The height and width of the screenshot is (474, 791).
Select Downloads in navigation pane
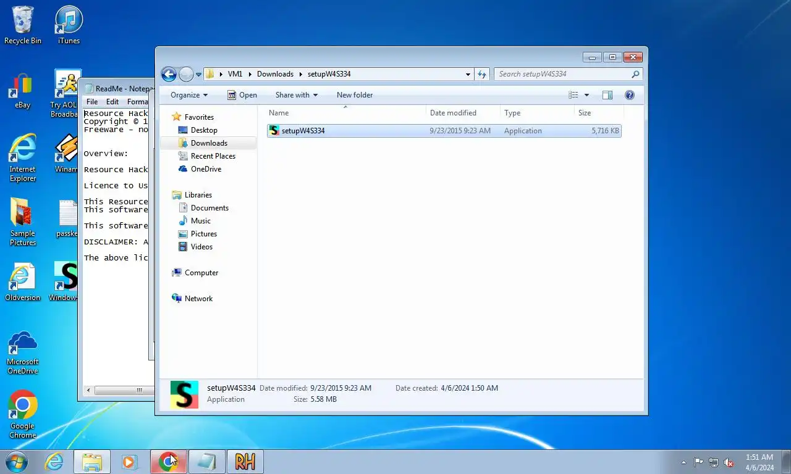(208, 143)
